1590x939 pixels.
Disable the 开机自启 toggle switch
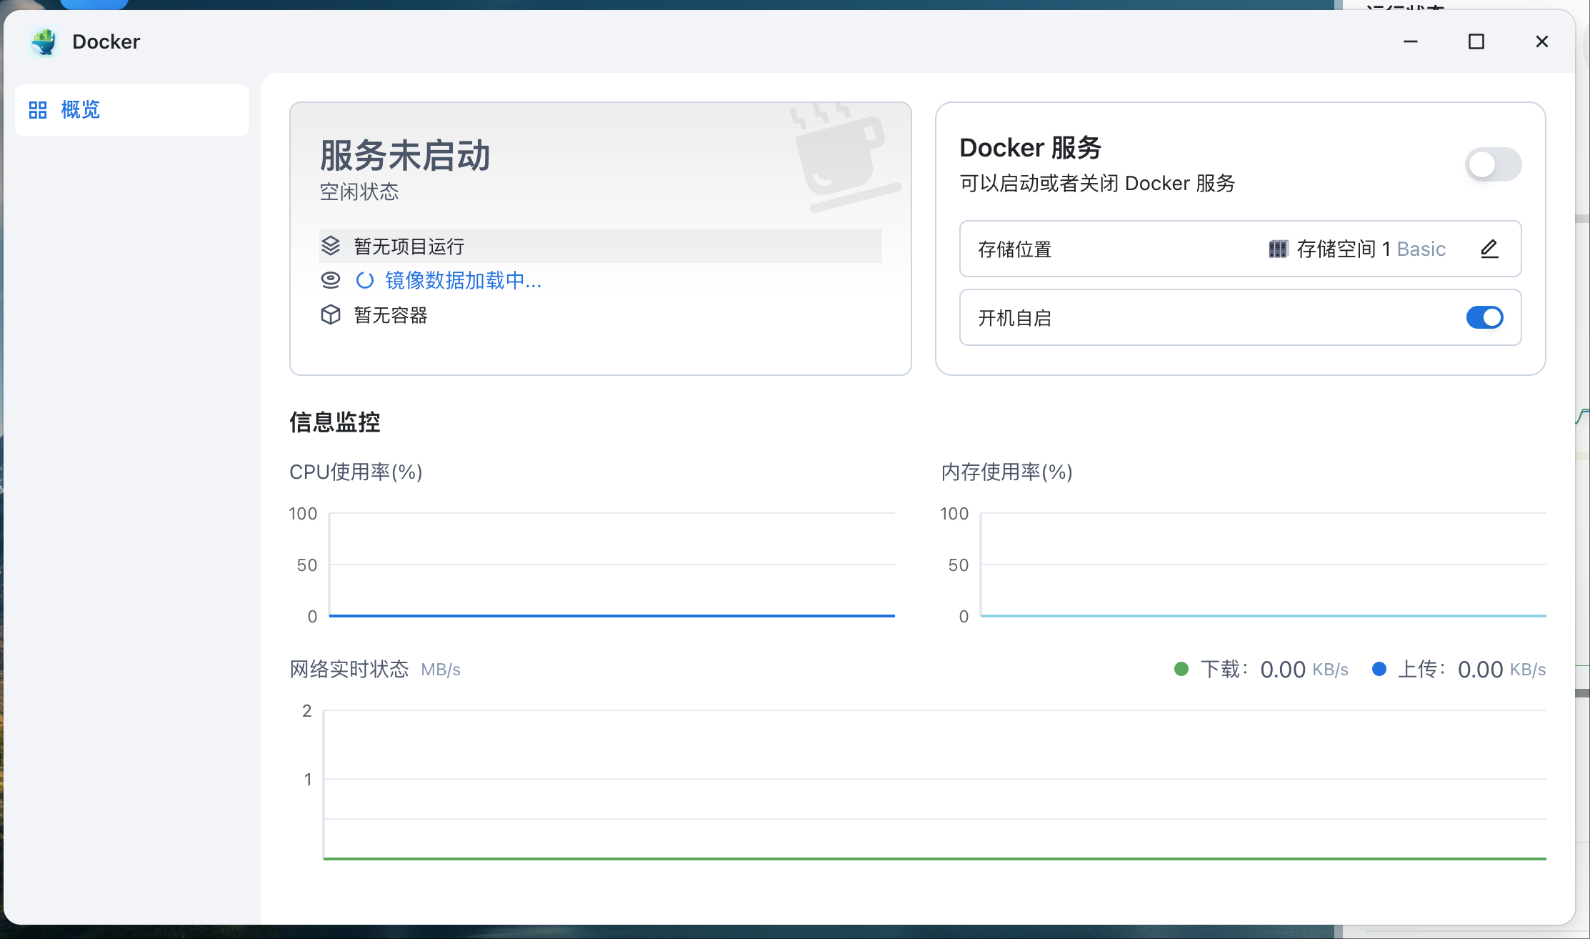pyautogui.click(x=1484, y=317)
